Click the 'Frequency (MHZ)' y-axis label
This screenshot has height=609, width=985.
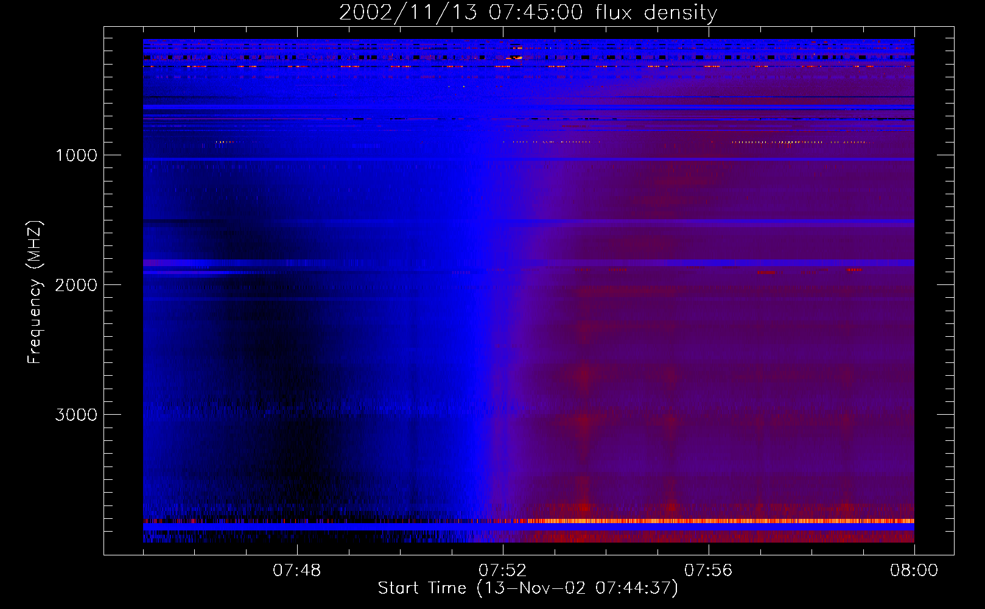[34, 292]
